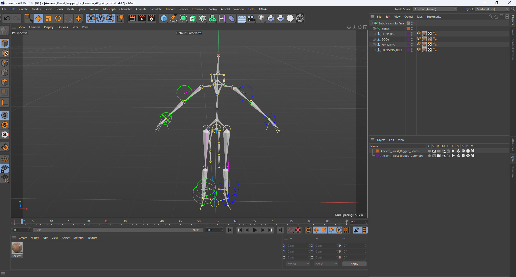Screen dimensions: 516x277
Task: Click the Light bulb object icon
Action: coord(261,18)
